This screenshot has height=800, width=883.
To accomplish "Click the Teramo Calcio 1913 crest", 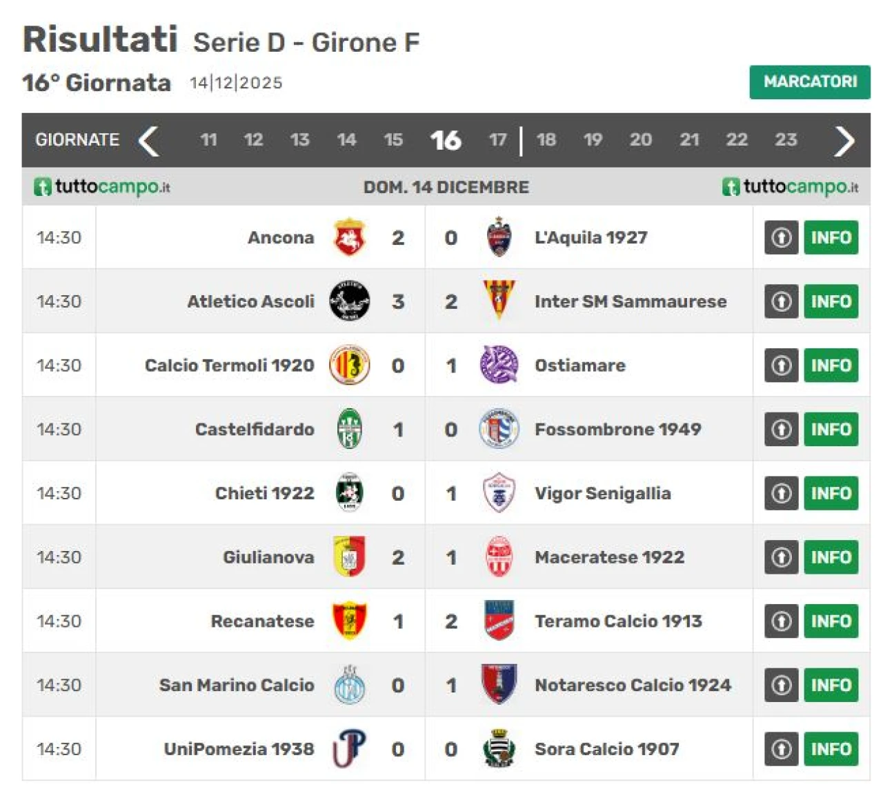I will pos(499,621).
